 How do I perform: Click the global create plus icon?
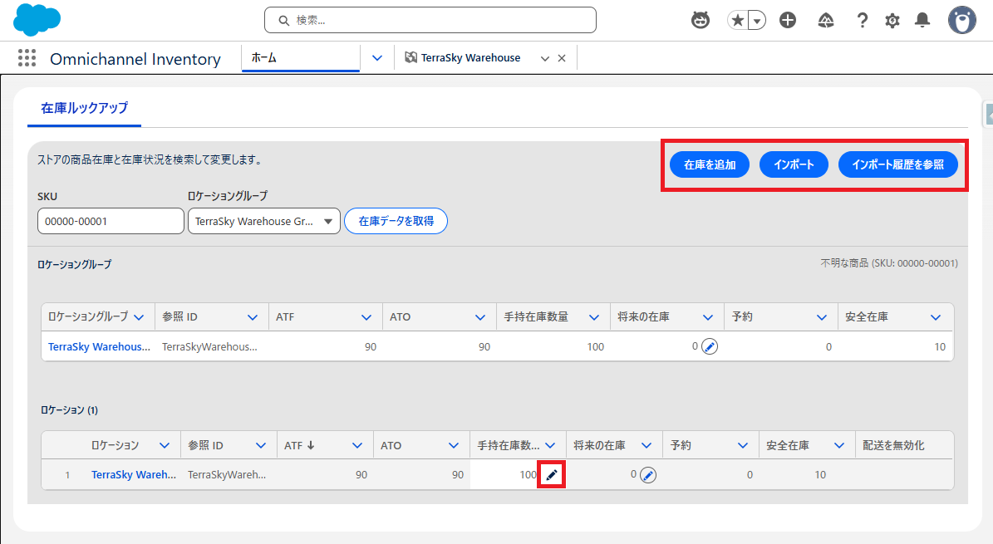point(788,20)
